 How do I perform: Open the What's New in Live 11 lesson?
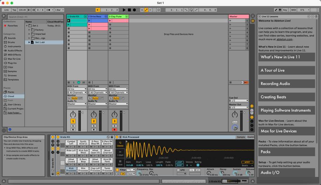[286, 57]
